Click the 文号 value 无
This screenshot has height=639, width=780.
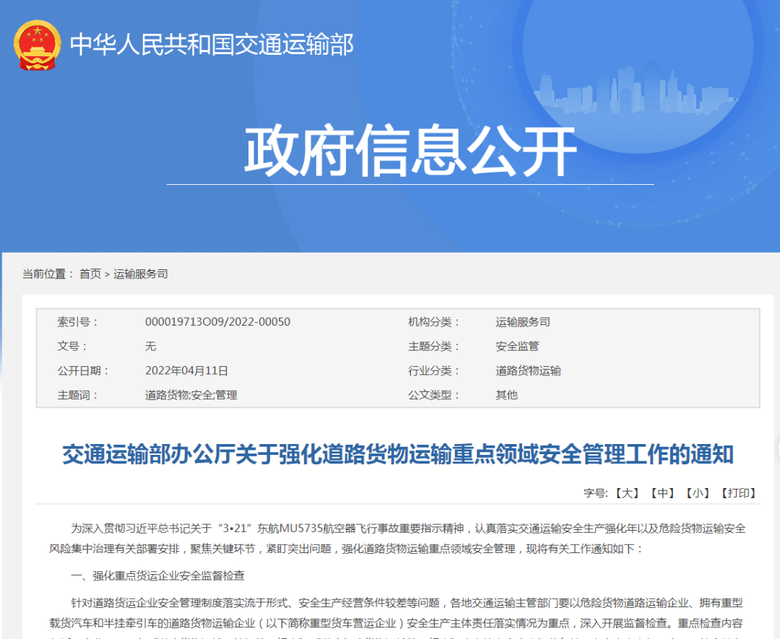coord(151,346)
